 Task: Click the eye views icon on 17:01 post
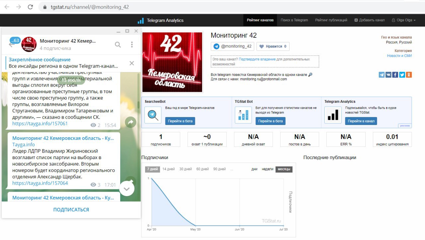pyautogui.click(x=93, y=185)
